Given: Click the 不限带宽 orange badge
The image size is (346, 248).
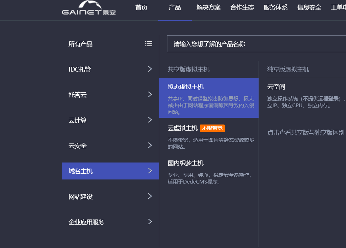Looking at the screenshot, I should [x=212, y=128].
